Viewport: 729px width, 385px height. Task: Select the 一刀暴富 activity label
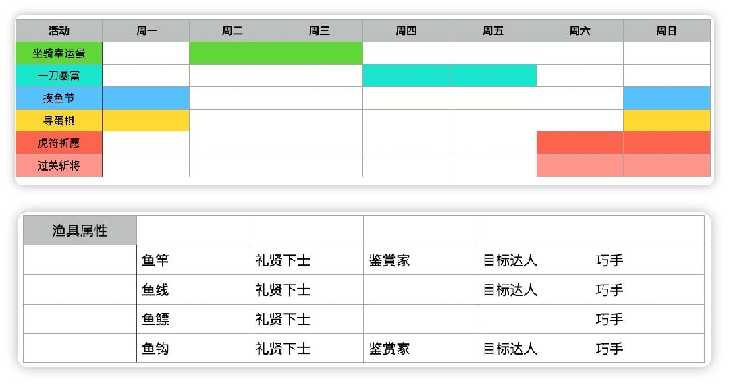(x=59, y=76)
